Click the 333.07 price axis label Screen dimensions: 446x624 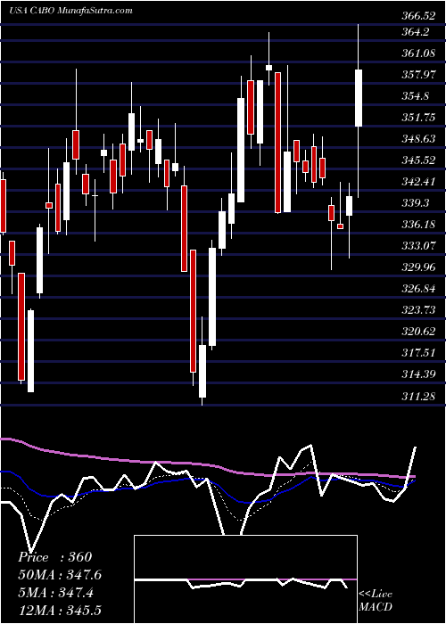point(419,246)
